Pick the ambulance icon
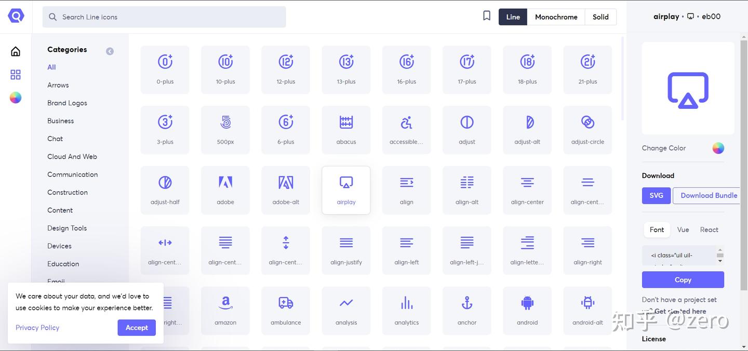Image resolution: width=748 pixels, height=351 pixels. (x=286, y=311)
